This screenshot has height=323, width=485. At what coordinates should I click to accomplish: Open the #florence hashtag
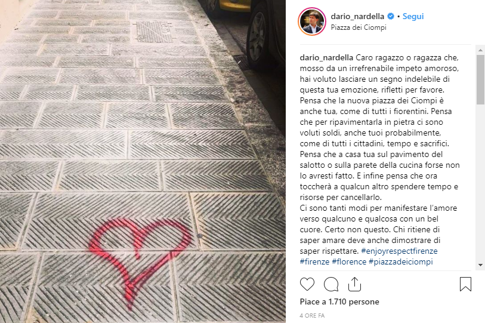coord(349,262)
